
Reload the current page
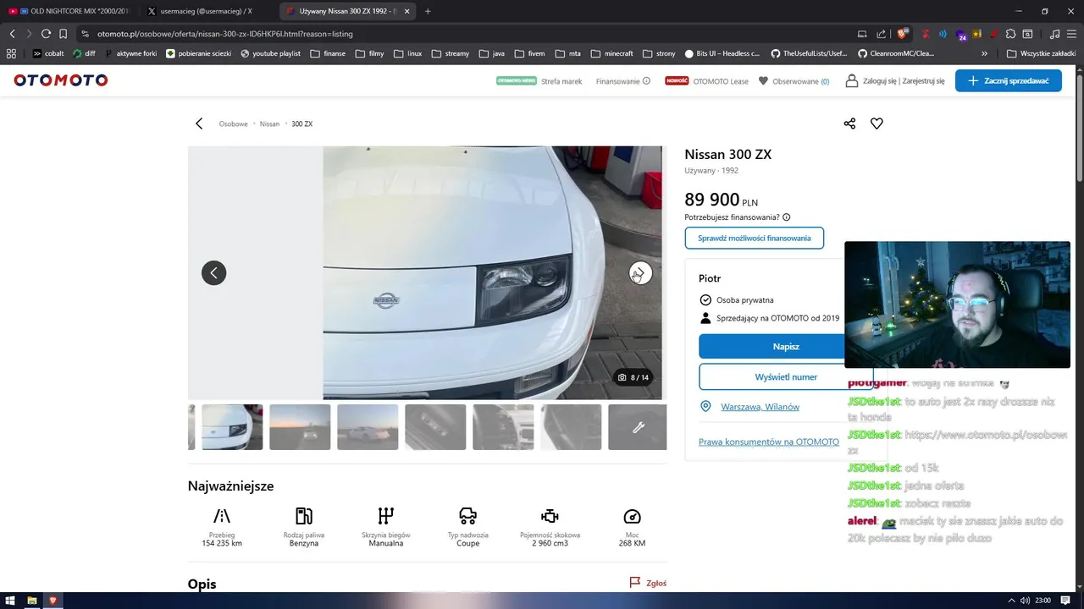[x=46, y=34]
